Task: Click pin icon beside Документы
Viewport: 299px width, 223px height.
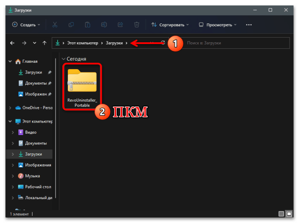Action: (x=50, y=83)
